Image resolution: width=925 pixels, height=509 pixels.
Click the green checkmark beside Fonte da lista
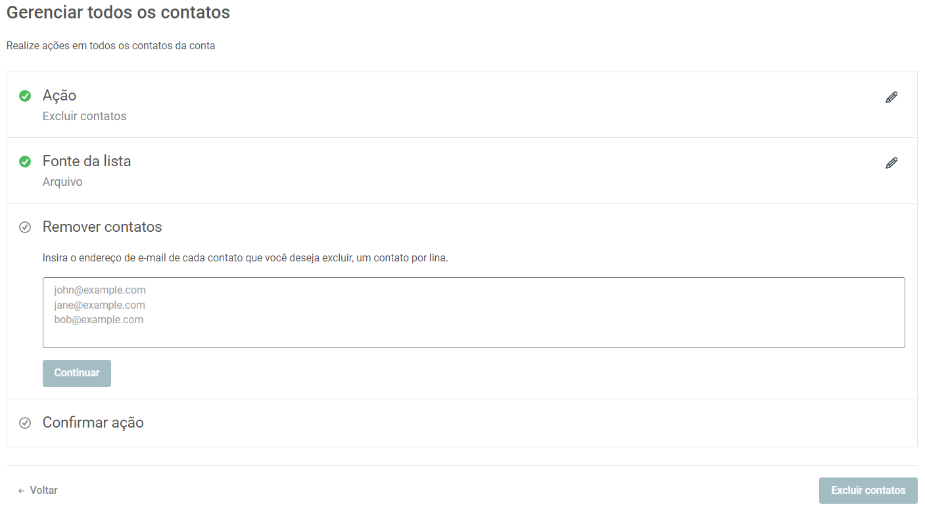click(25, 162)
